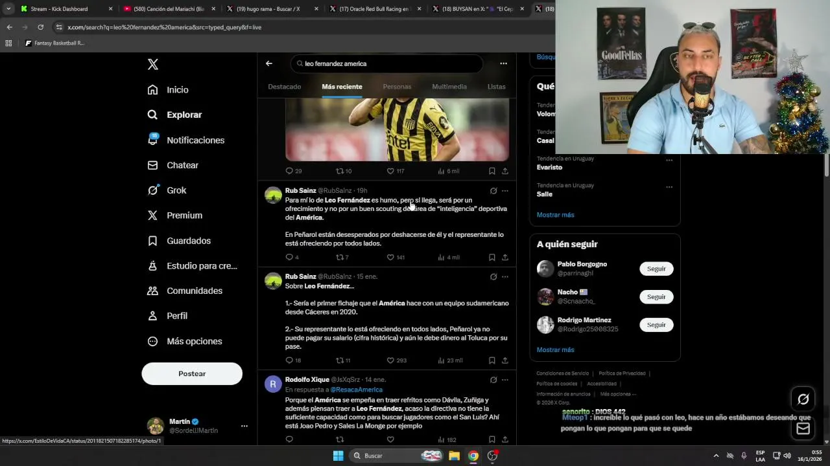Reply to Rub Sainz 19h post
This screenshot has width=830, height=466.
pyautogui.click(x=289, y=257)
